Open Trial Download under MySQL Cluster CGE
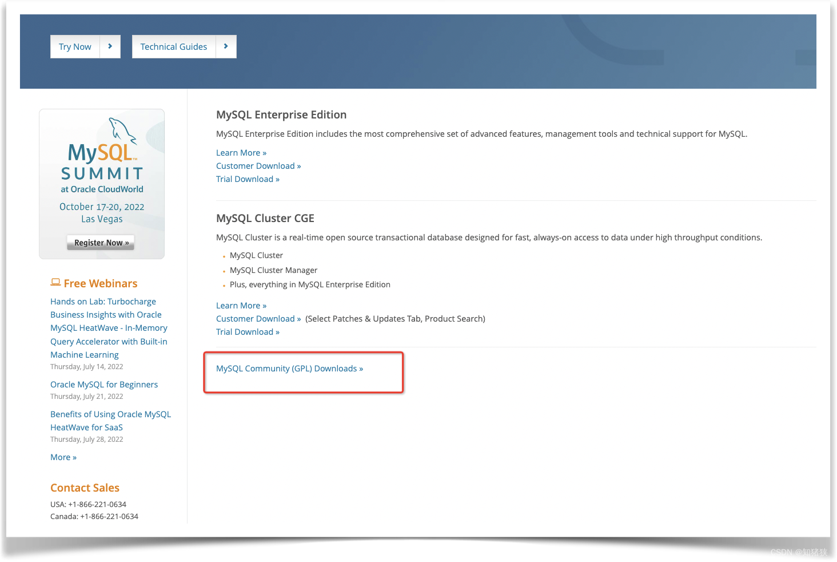This screenshot has width=837, height=562. pos(248,332)
